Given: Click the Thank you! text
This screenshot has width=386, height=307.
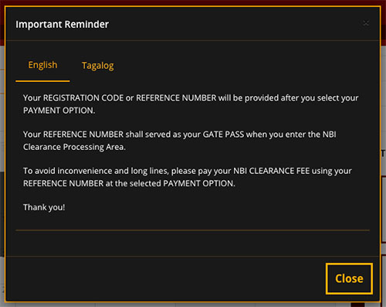Looking at the screenshot, I should click(x=44, y=207).
